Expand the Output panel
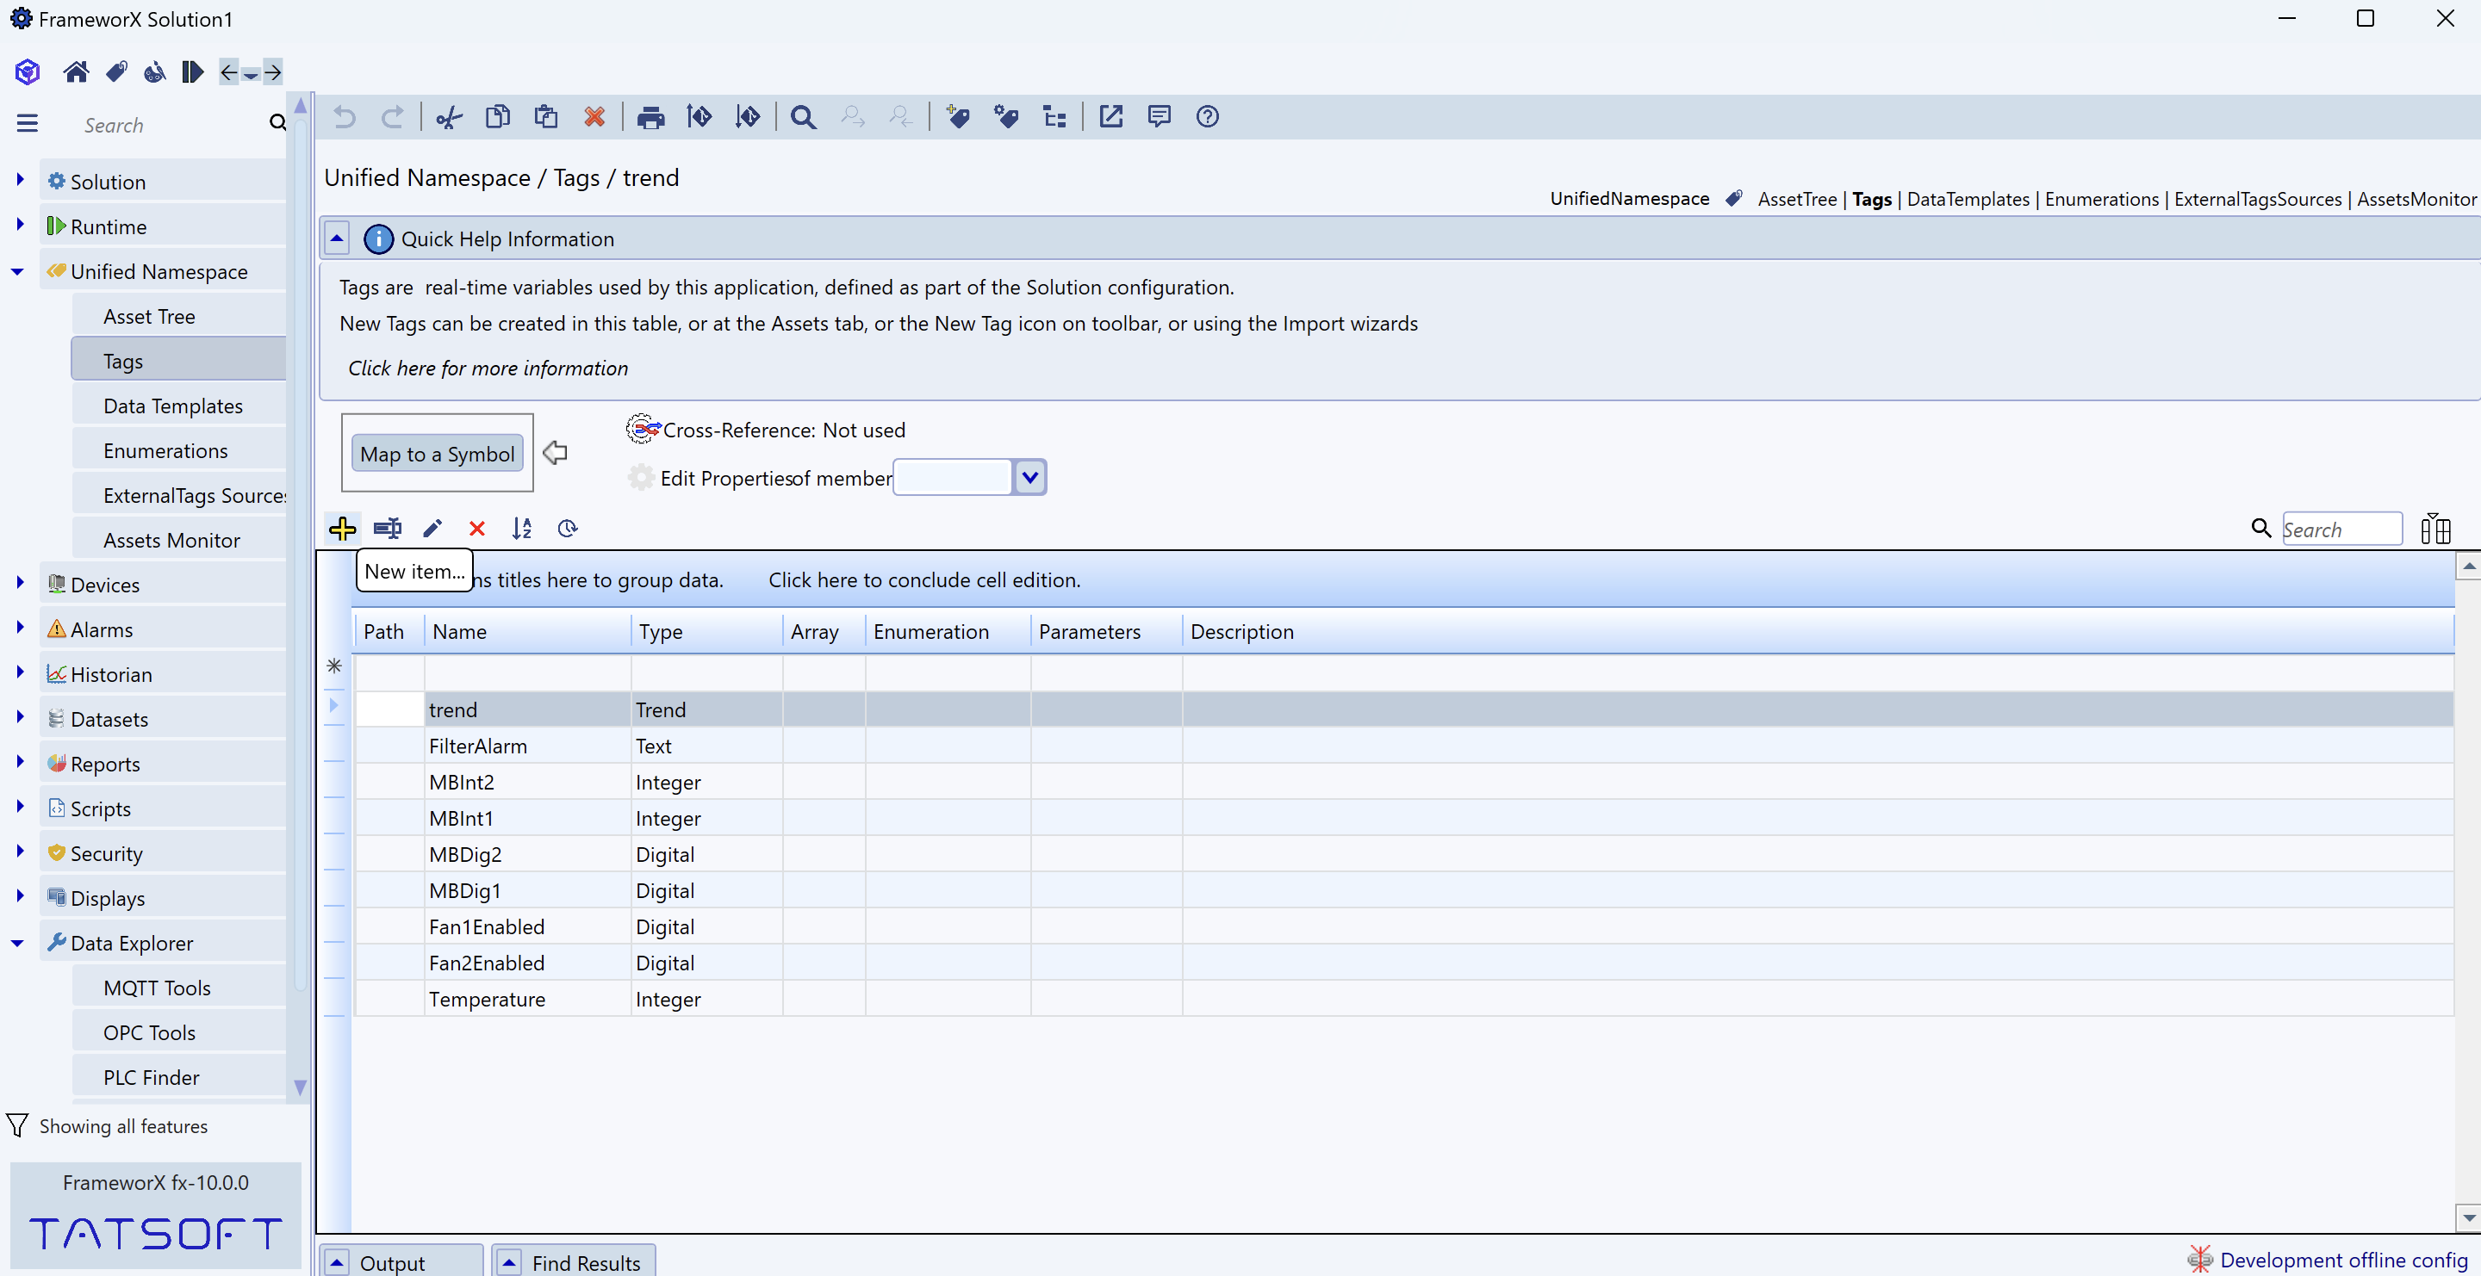The width and height of the screenshot is (2481, 1276). point(337,1261)
